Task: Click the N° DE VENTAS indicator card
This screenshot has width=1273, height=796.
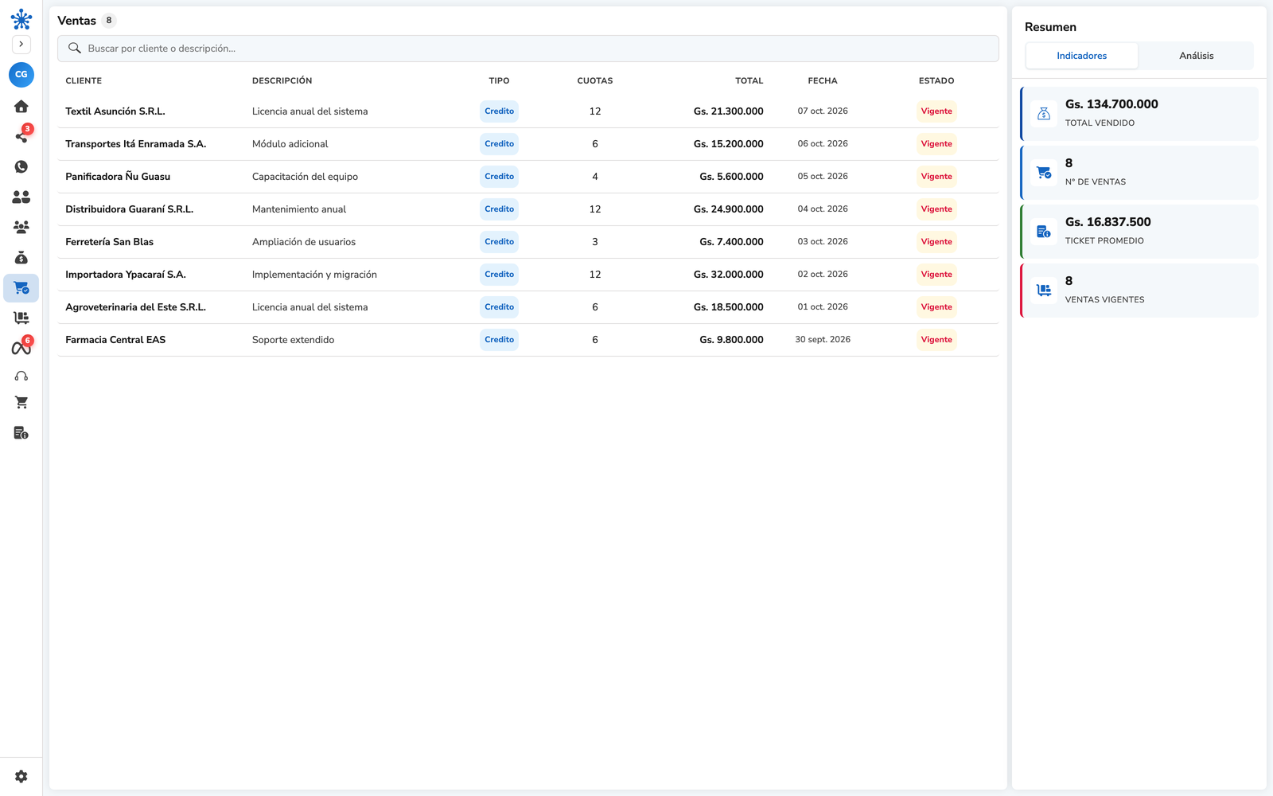Action: tap(1139, 173)
